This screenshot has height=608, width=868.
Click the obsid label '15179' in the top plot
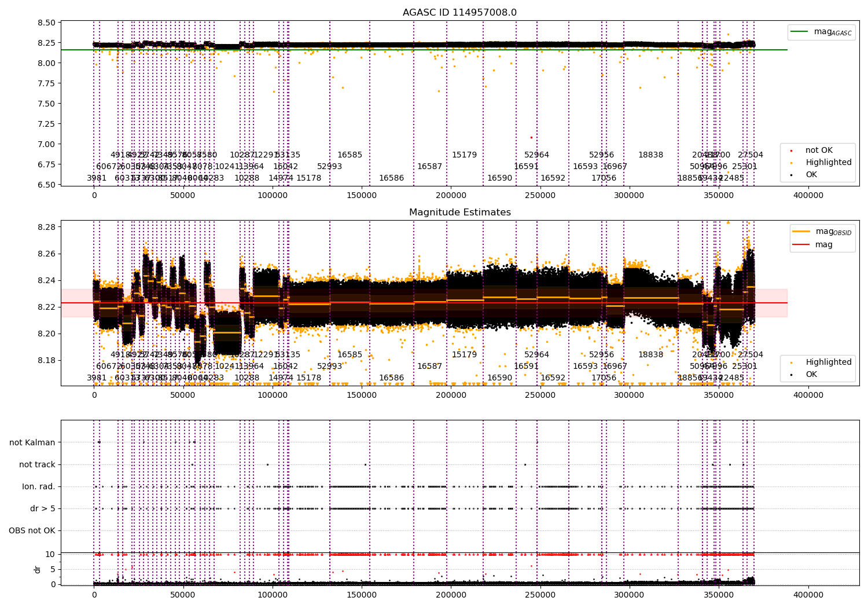464,155
